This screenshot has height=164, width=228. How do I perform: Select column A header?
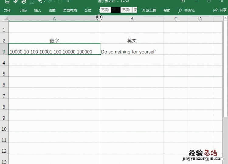click(x=54, y=19)
